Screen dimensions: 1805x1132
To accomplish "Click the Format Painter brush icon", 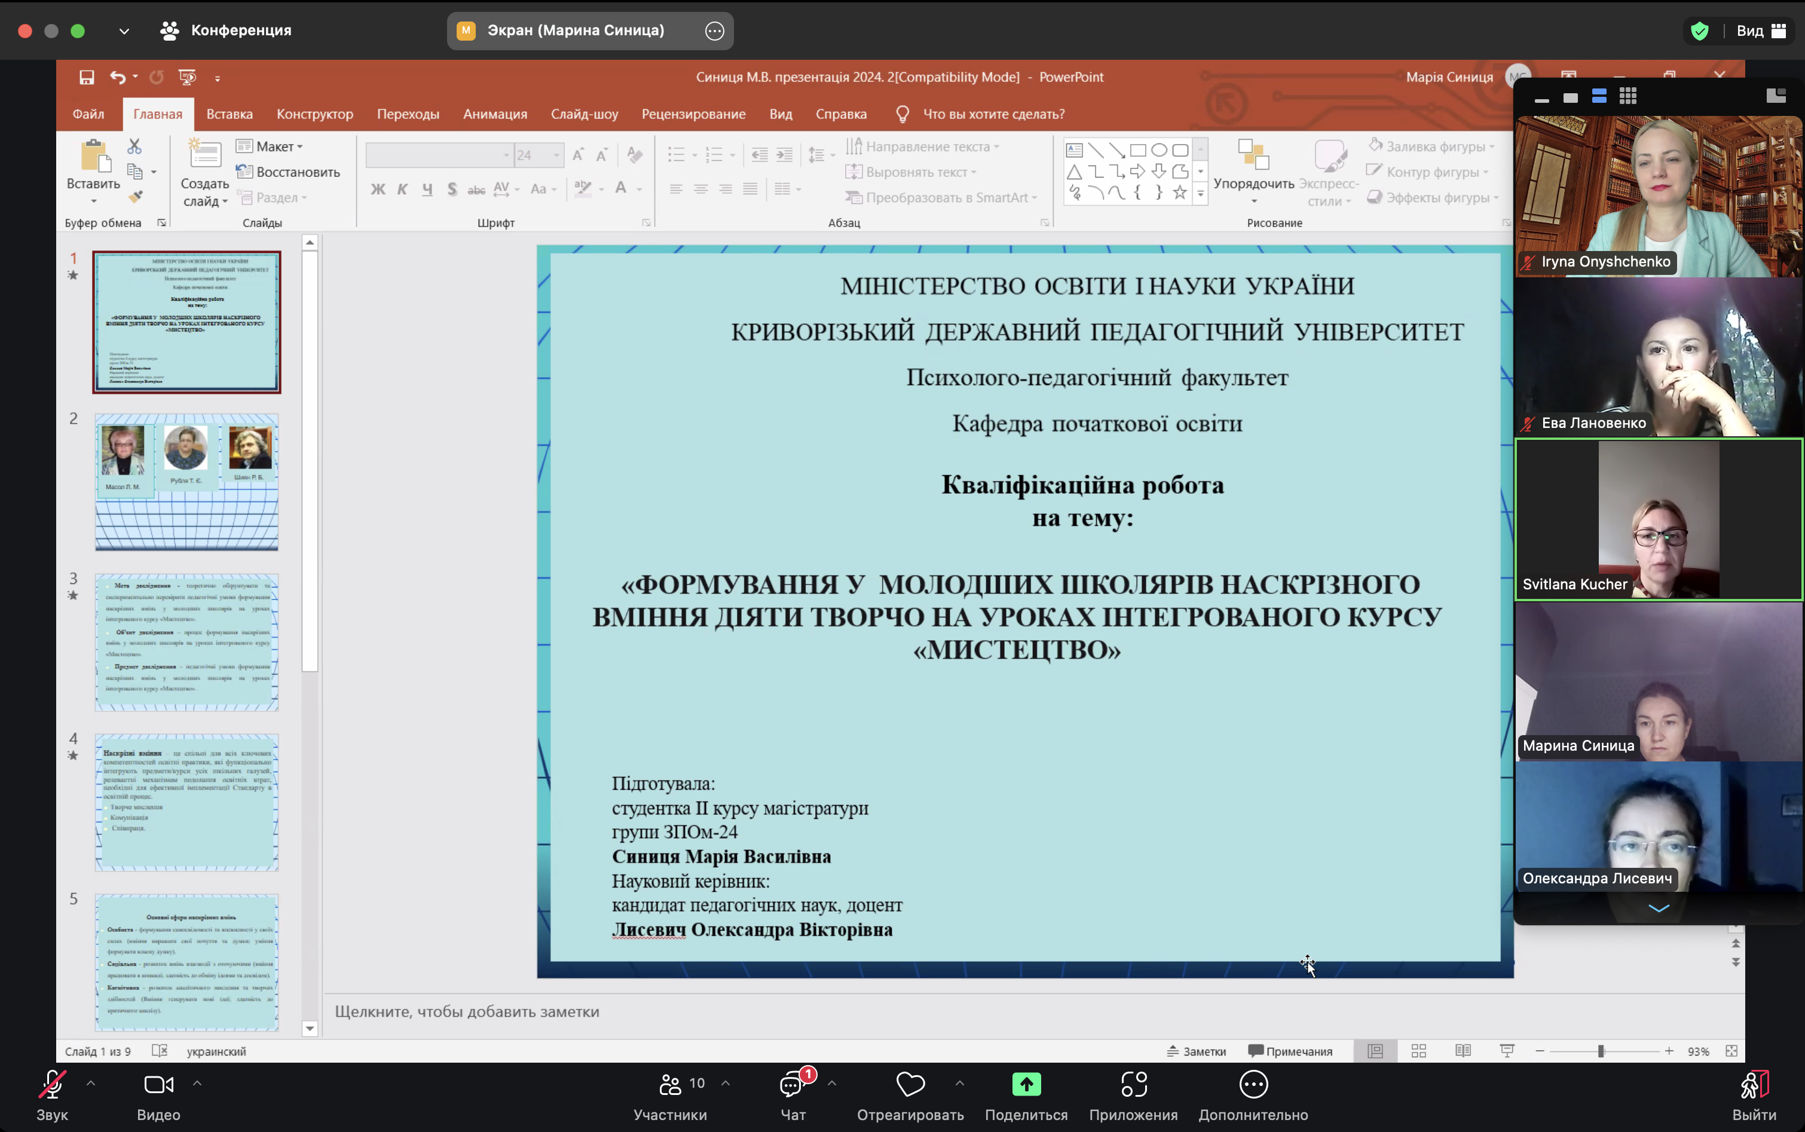I will coord(134,197).
